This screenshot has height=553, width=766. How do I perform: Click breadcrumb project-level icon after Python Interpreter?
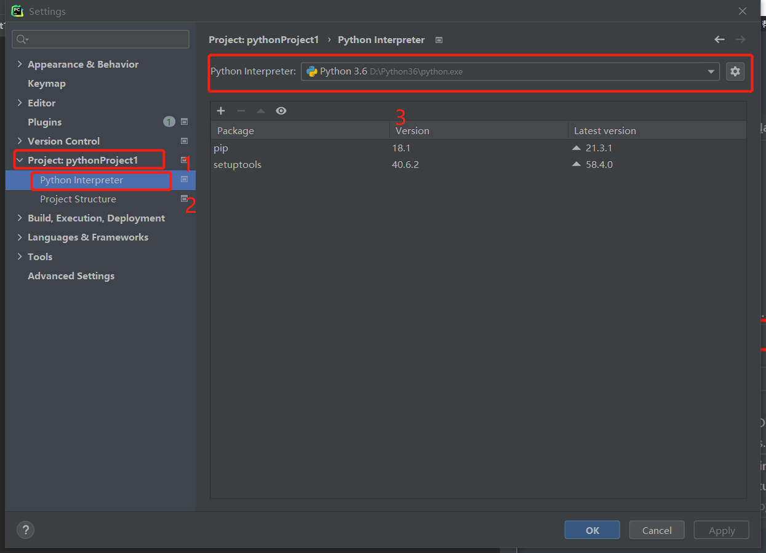point(439,40)
